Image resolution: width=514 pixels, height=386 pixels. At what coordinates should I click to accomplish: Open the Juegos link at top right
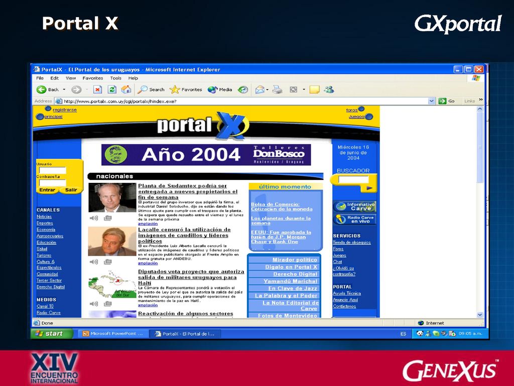click(x=356, y=117)
